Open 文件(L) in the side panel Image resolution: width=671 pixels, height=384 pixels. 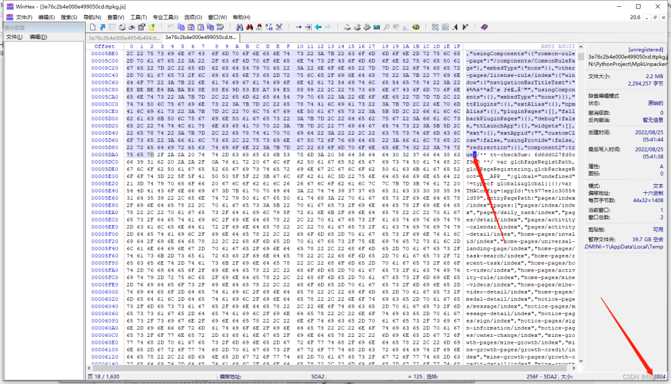click(14, 37)
